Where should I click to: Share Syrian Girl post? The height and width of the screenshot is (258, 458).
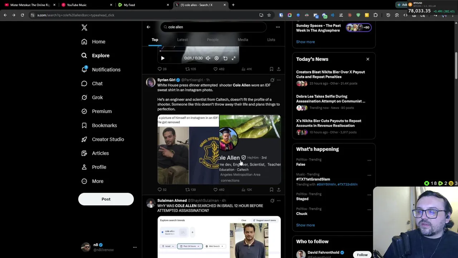[x=279, y=190]
